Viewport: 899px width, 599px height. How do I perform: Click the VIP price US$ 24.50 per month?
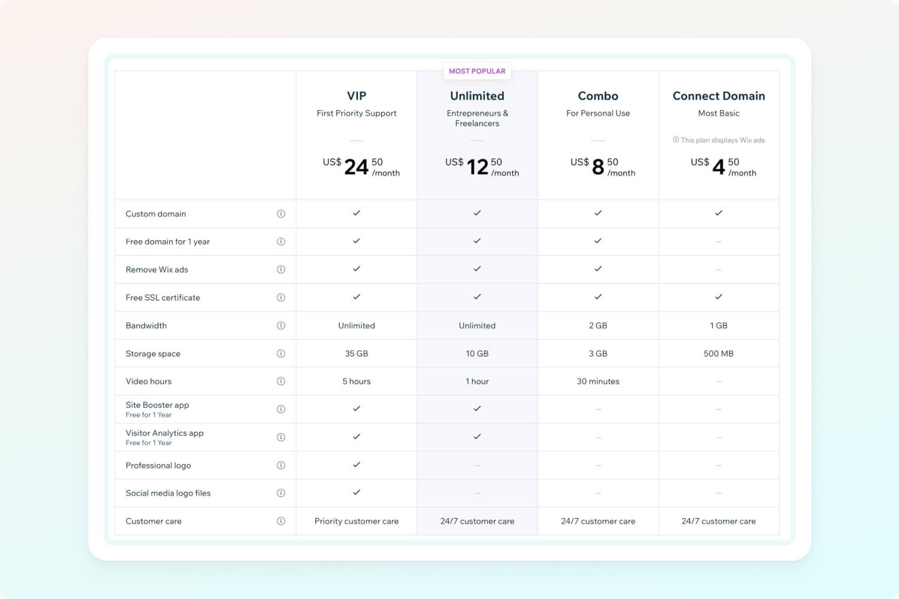361,167
